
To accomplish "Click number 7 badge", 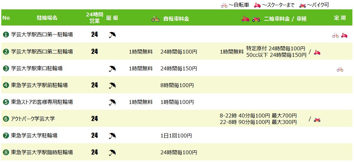I will (x=6, y=136).
